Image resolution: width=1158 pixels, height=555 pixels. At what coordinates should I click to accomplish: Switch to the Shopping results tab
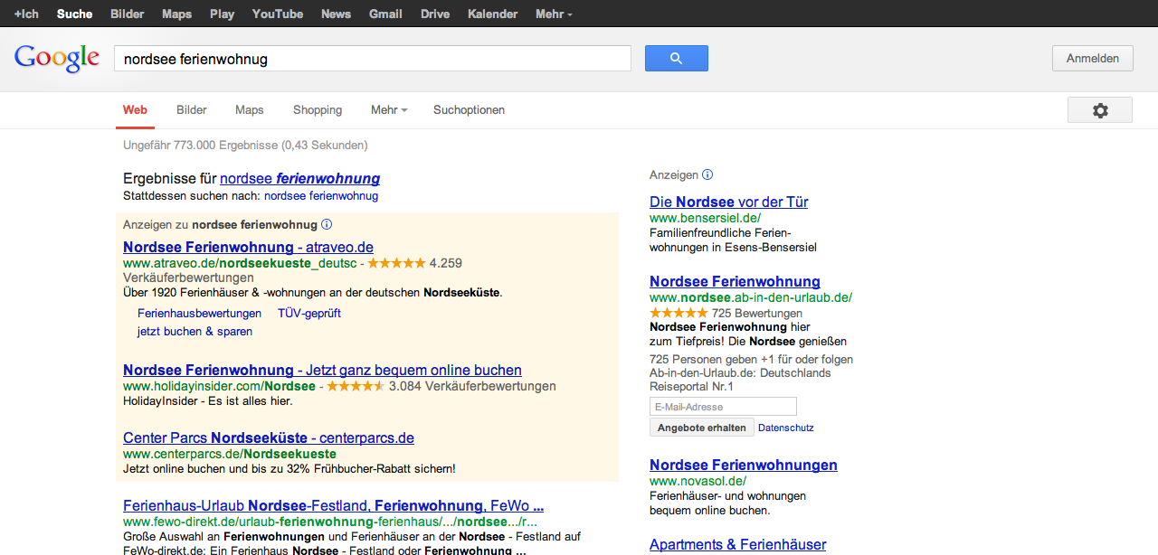318,110
